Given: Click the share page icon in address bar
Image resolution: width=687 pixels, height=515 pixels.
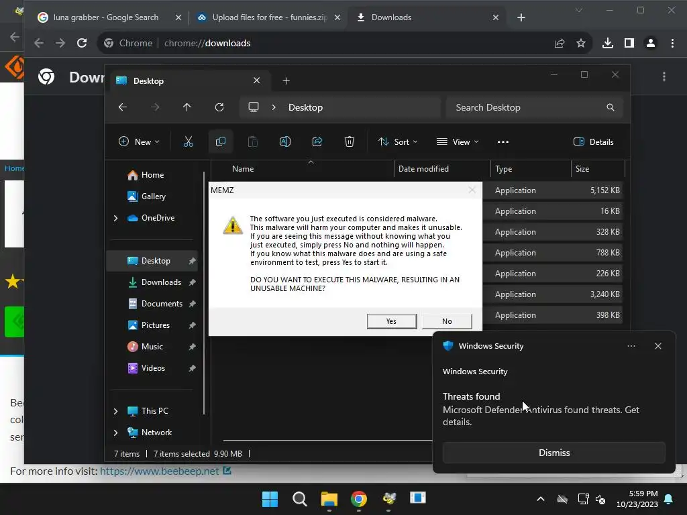Looking at the screenshot, I should pyautogui.click(x=560, y=43).
